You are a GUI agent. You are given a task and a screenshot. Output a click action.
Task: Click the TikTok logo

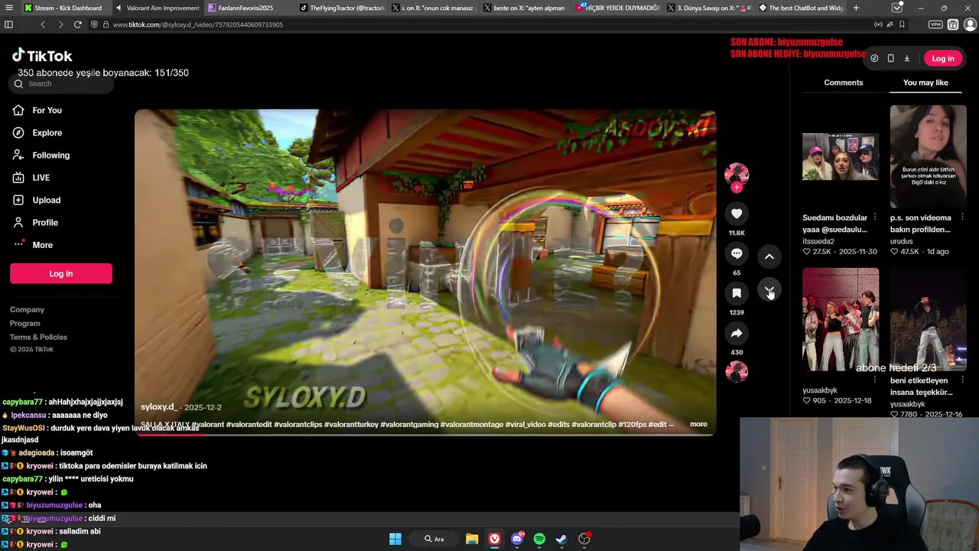[42, 56]
